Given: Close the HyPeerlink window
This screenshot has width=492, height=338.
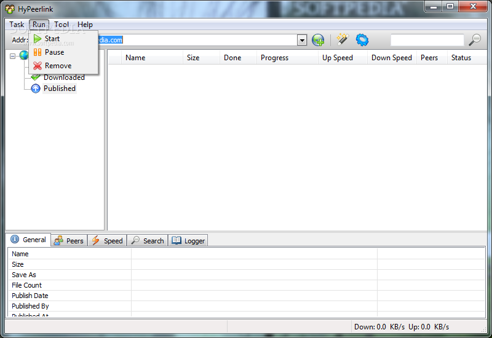Looking at the screenshot, I should point(473,7).
